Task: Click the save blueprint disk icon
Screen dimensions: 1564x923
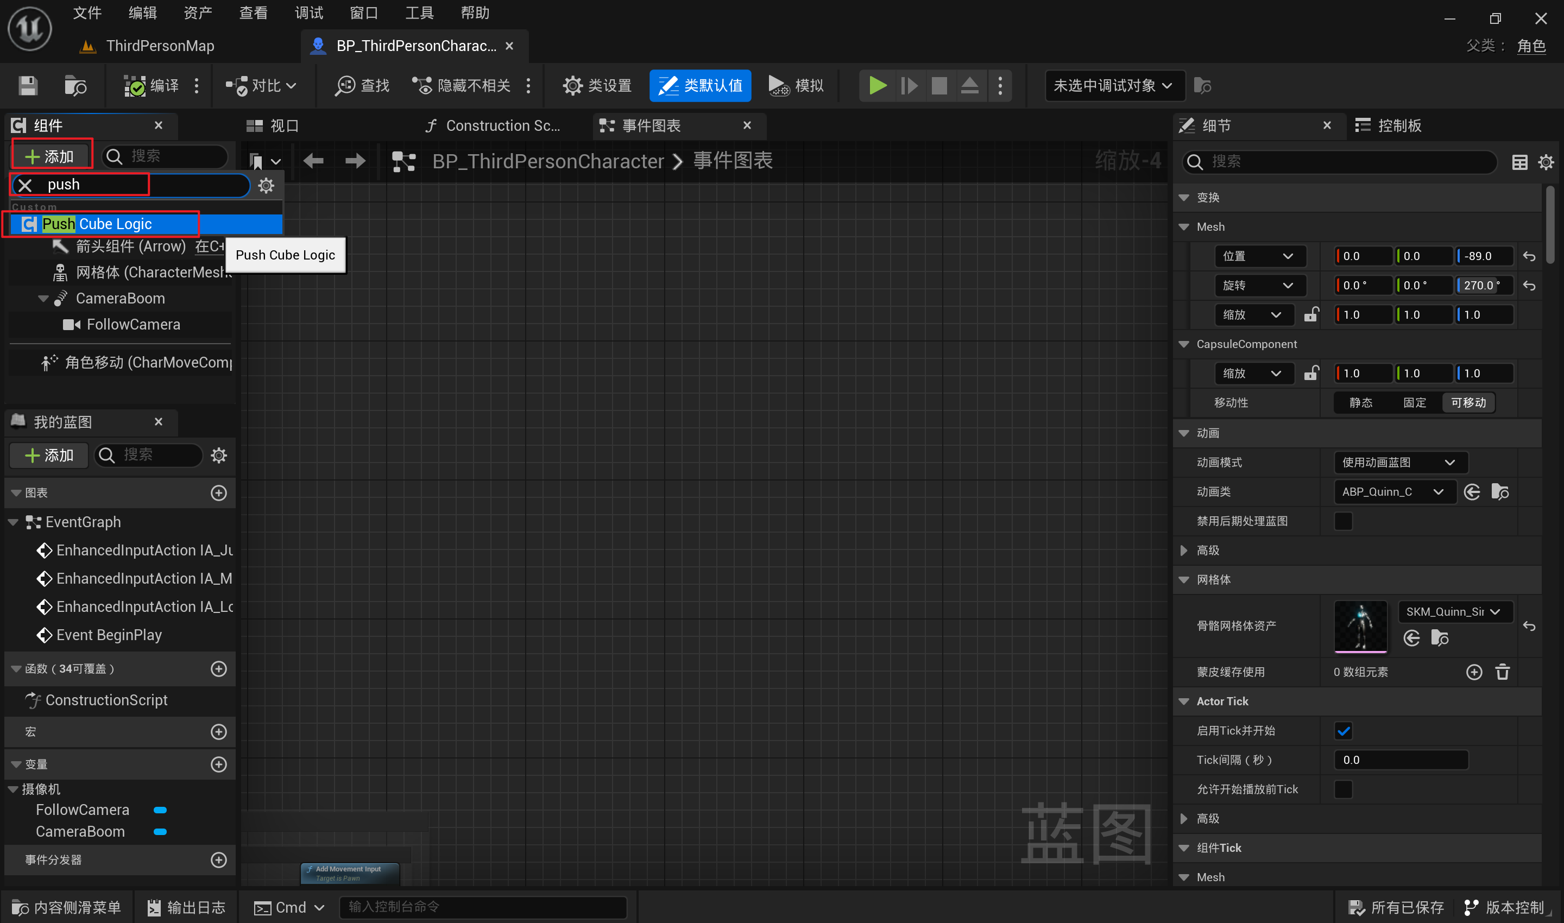Action: 27,85
